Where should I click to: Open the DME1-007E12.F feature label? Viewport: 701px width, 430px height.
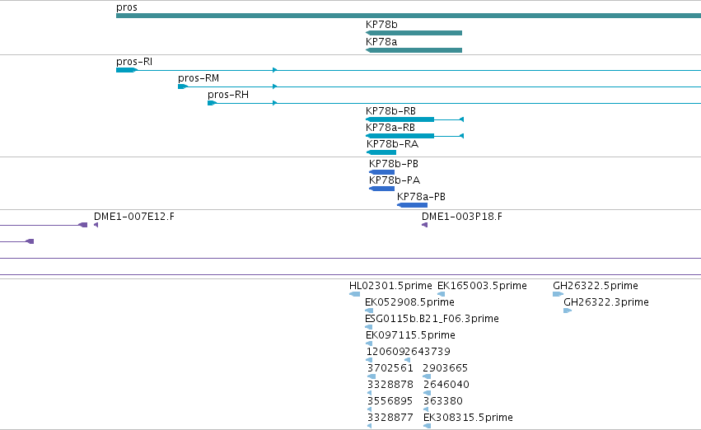[x=134, y=217]
